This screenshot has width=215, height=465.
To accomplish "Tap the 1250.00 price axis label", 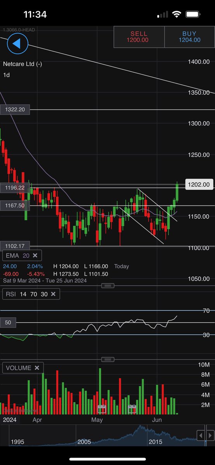I will click(x=198, y=155).
